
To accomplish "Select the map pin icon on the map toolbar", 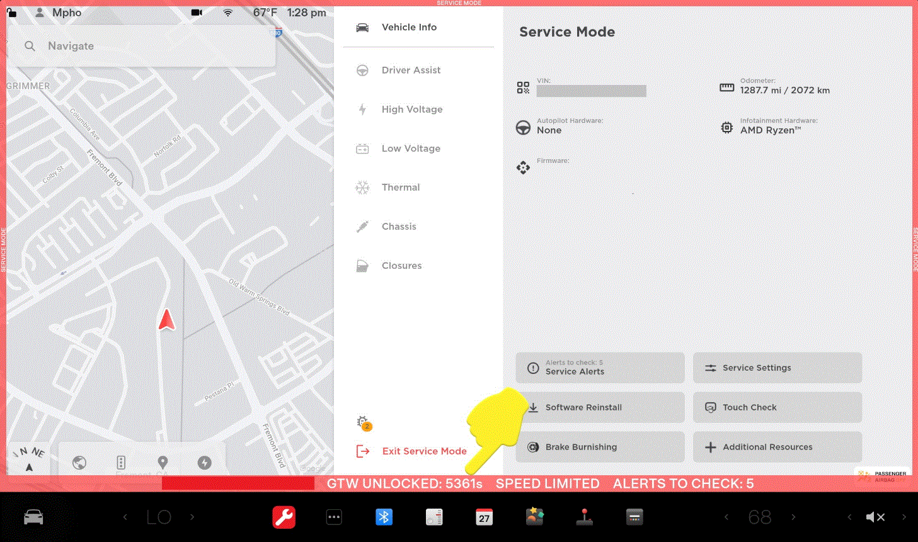I will click(163, 463).
